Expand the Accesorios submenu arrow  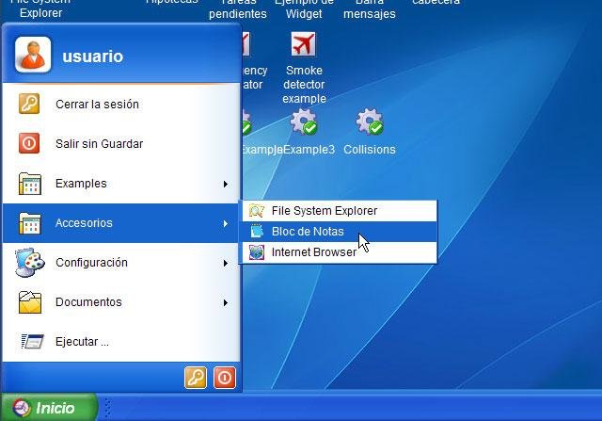pyautogui.click(x=226, y=224)
